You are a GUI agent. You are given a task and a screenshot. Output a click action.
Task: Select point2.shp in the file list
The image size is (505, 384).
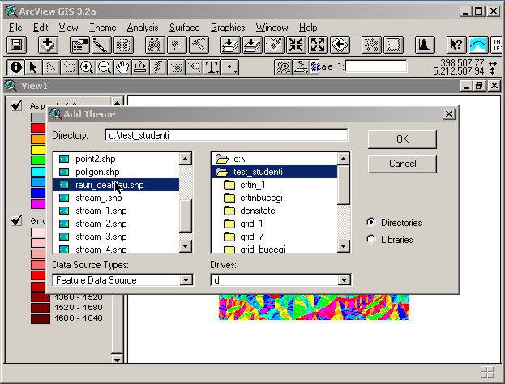116,159
